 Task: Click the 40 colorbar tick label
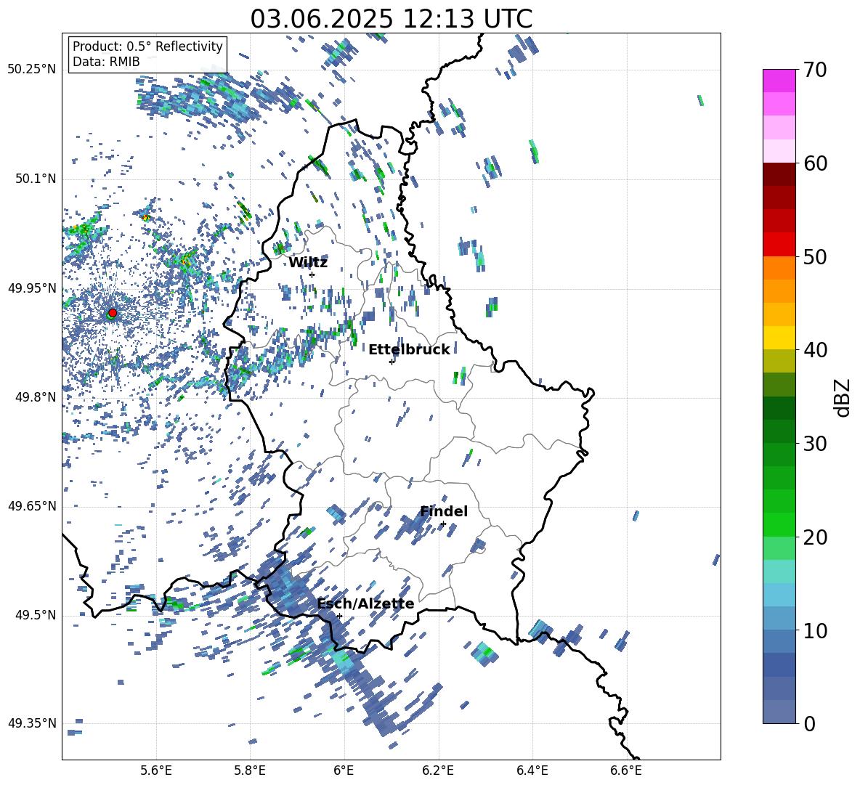(x=815, y=350)
